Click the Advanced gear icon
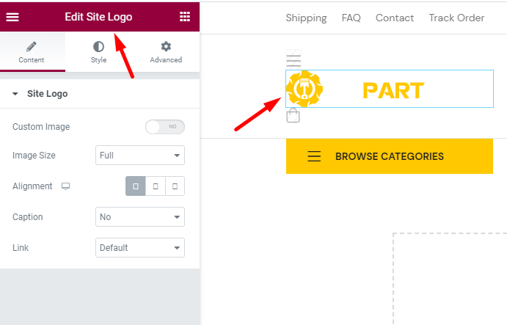Viewport: 507px width, 325px height. pos(166,46)
